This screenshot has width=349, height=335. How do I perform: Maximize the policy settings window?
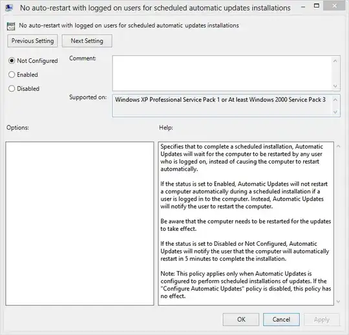point(317,6)
